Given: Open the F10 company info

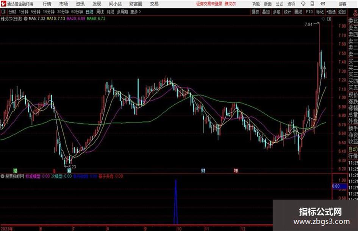Looking at the screenshot, I should (309, 12).
